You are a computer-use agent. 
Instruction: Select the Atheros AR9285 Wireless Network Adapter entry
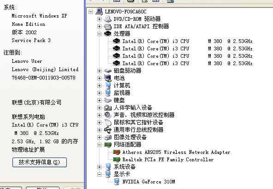(x=176, y=152)
